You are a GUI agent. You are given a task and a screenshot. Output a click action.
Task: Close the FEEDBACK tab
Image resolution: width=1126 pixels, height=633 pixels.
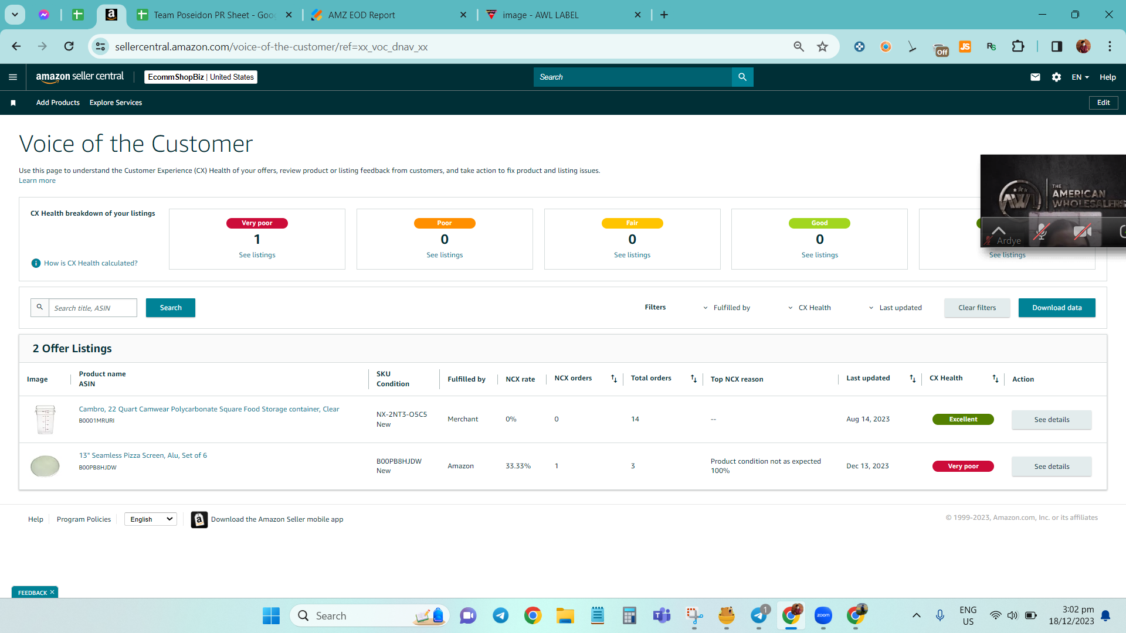pyautogui.click(x=52, y=592)
